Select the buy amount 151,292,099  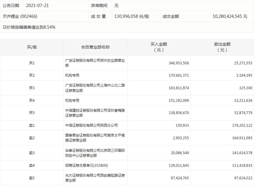(179, 101)
